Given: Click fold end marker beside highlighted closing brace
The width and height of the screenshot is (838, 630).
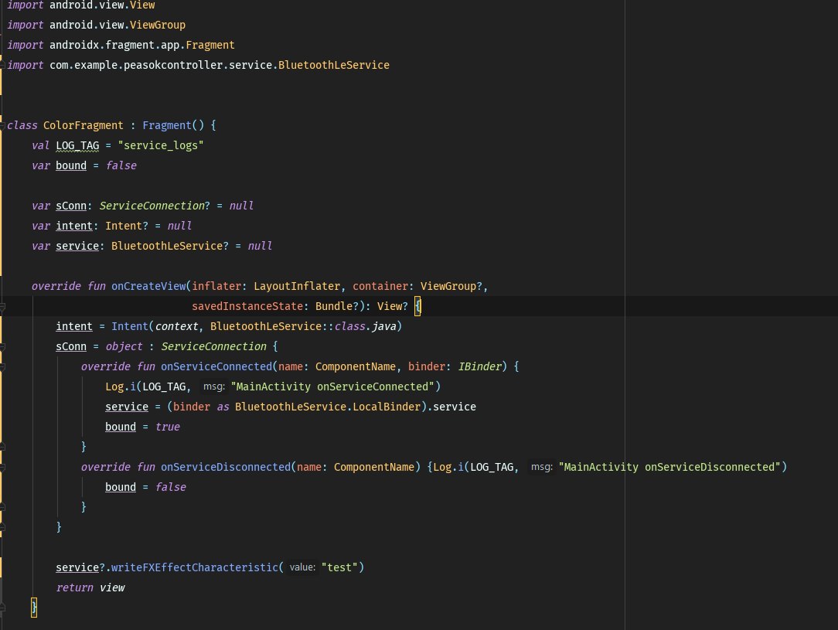Looking at the screenshot, I should tap(2, 608).
